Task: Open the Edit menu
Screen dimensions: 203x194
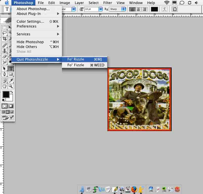Action: pyautogui.click(x=52, y=3)
